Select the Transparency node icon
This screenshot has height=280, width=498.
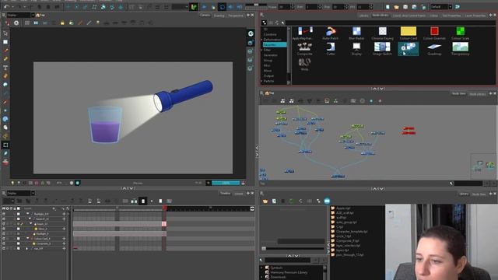460,47
